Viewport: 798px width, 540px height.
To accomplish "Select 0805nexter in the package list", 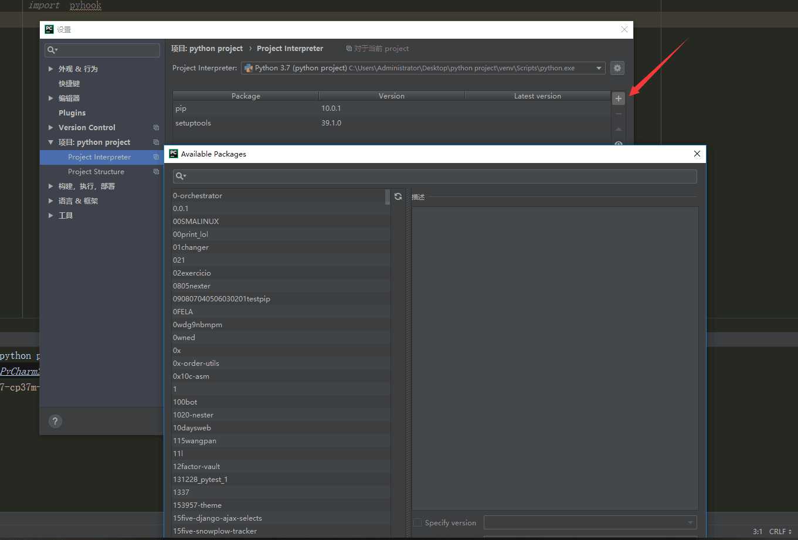I will point(281,286).
